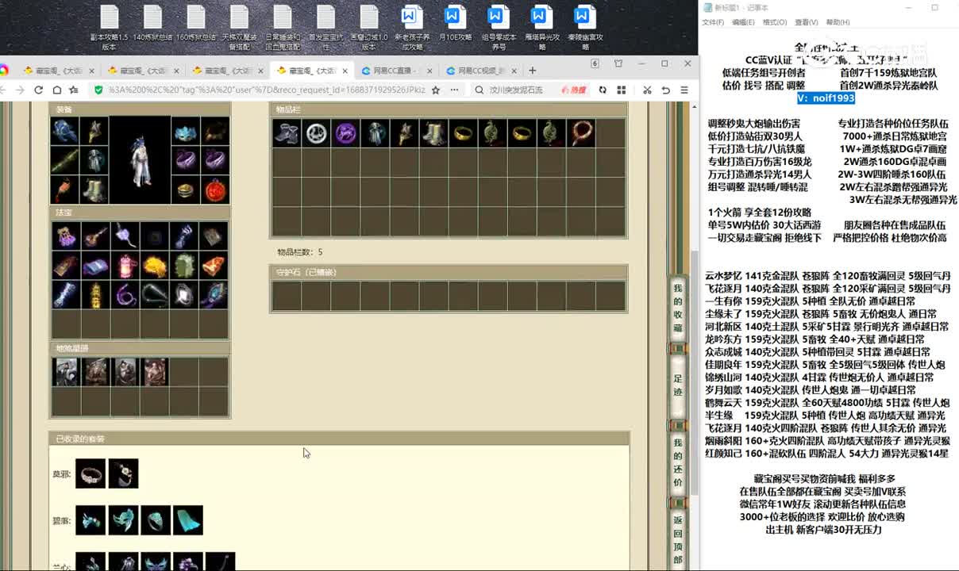Viewport: 959px width, 571px height.
Task: Open the browser hamburger main menu
Action: point(684,90)
